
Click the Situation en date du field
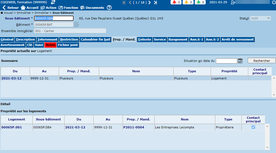[x=226, y=61]
